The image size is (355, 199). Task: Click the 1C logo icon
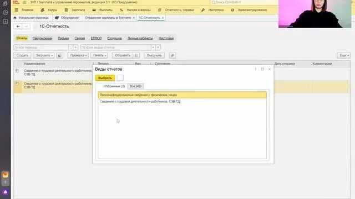pyautogui.click(x=16, y=2)
